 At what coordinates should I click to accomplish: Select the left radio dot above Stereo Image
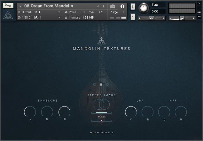pos(95,84)
